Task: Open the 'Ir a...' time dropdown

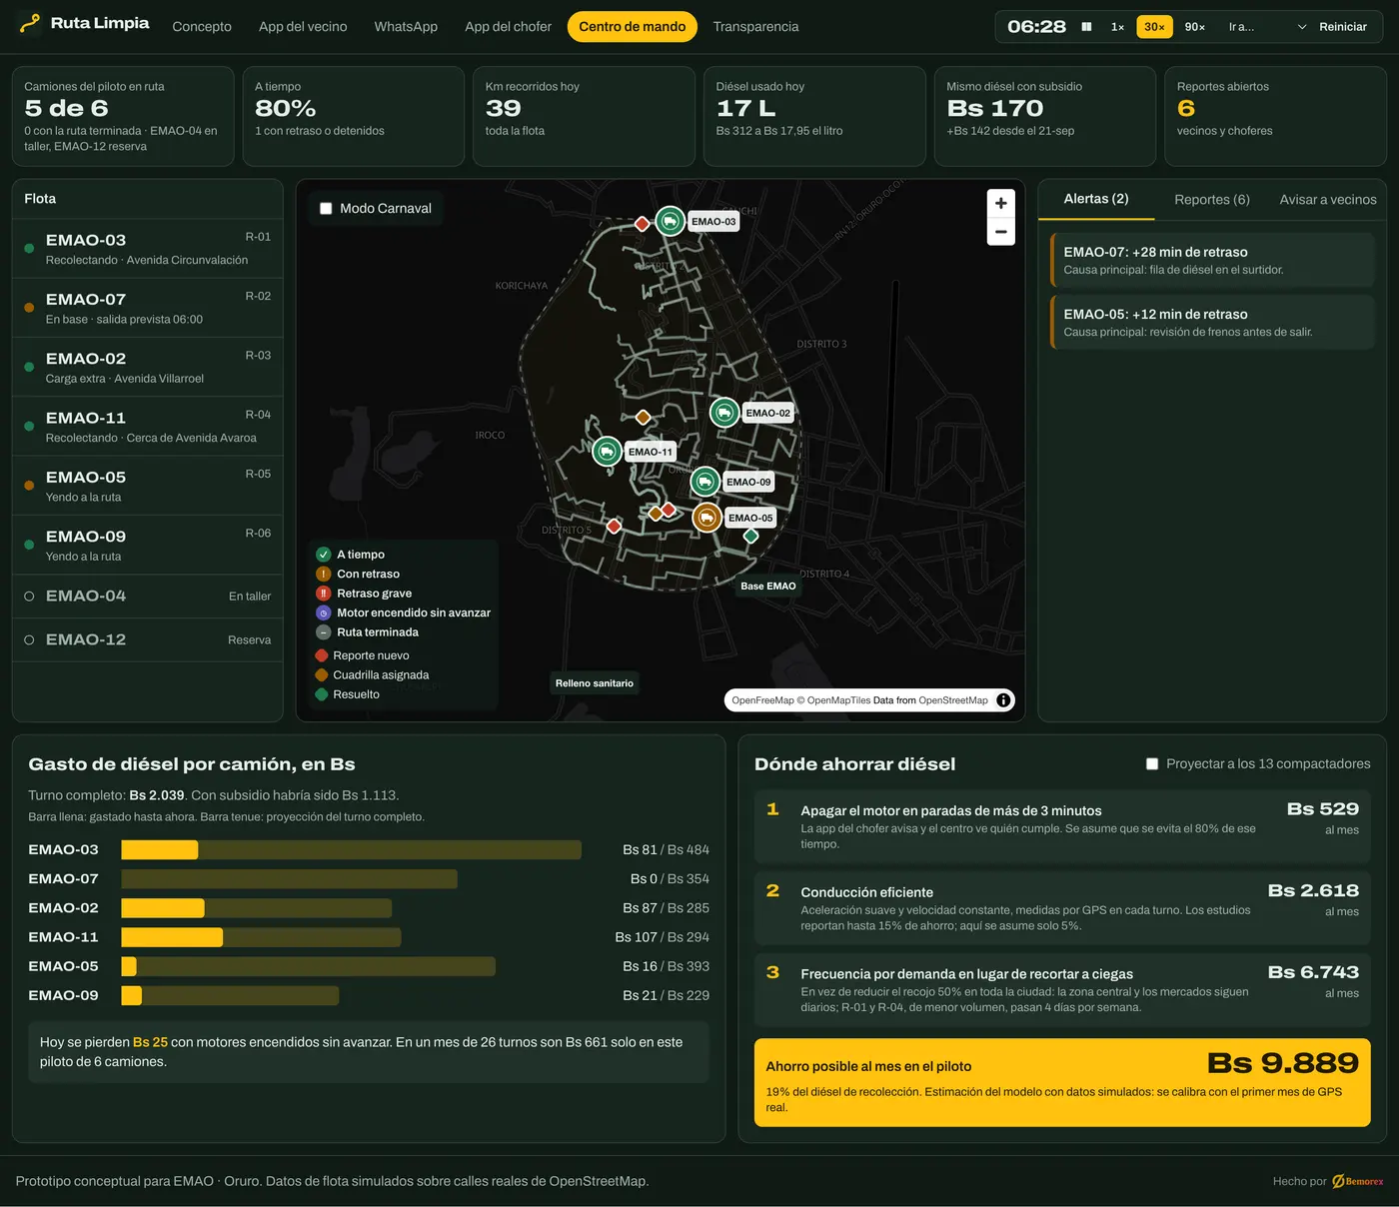Action: [x=1267, y=27]
